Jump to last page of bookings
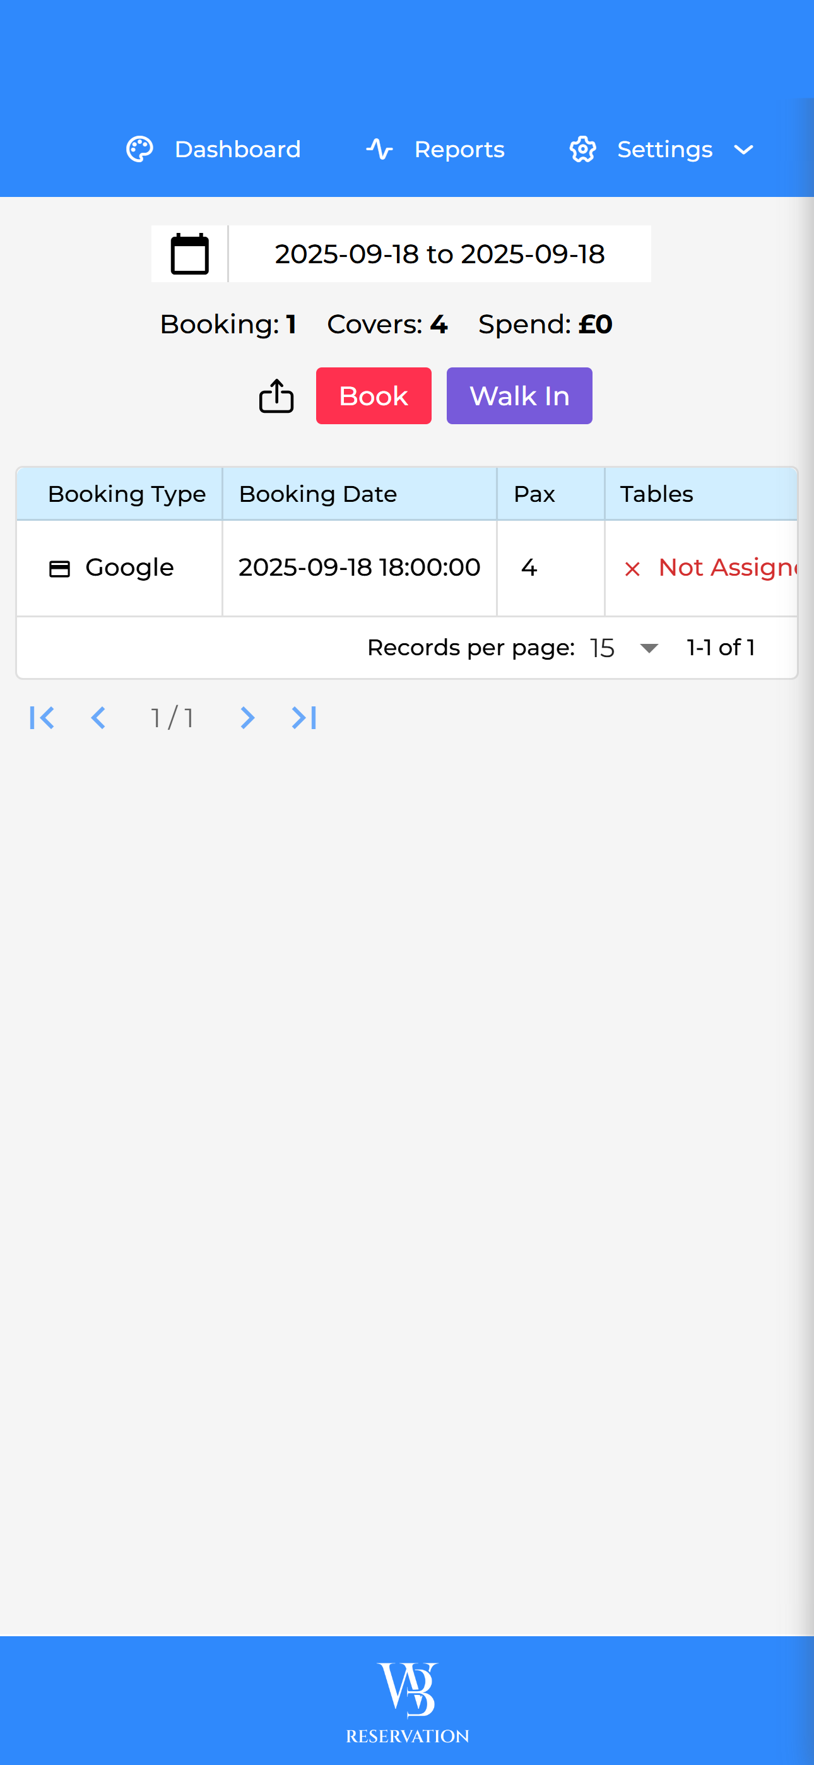Screen dimensions: 814x1765 coord(304,717)
